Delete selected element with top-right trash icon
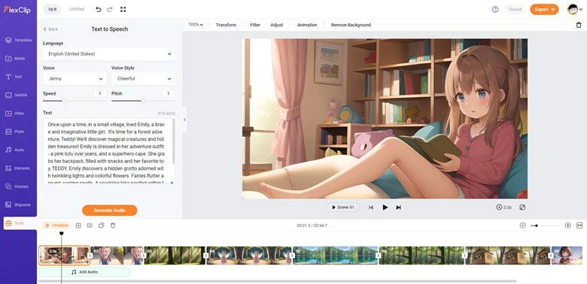The height and width of the screenshot is (284, 587). point(579,25)
